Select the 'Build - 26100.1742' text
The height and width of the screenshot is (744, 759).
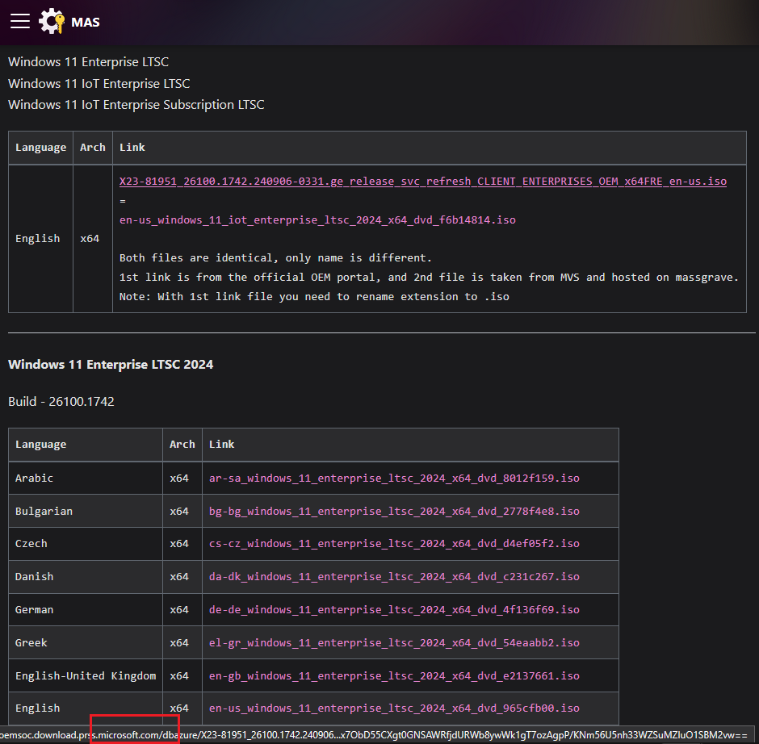click(61, 402)
